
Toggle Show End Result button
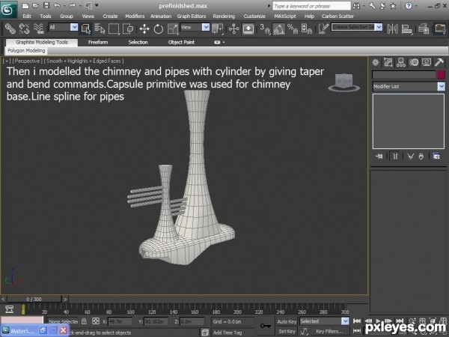[x=395, y=157]
